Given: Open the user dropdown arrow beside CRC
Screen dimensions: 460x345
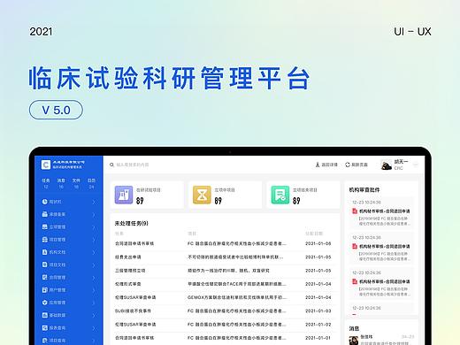Looking at the screenshot, I should (x=416, y=165).
